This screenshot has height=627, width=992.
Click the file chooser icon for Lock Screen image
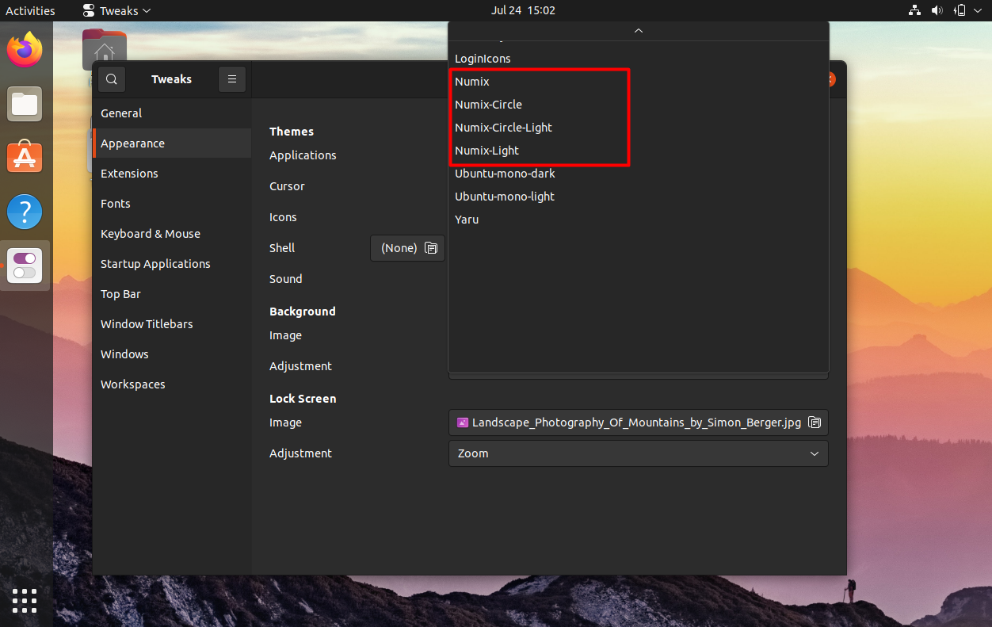tap(815, 422)
